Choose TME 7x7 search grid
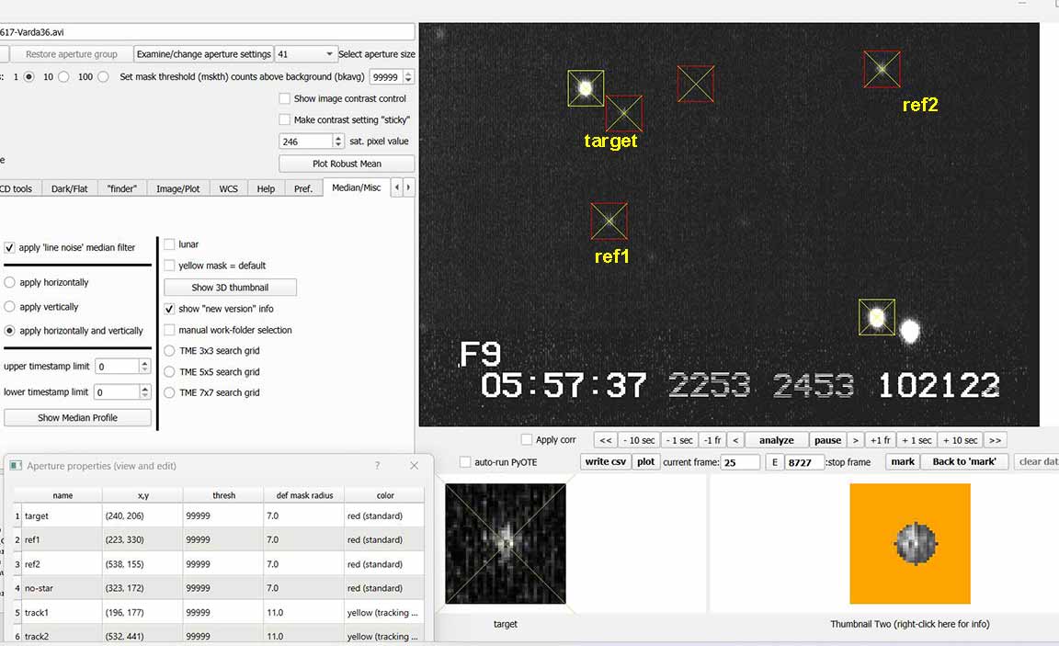This screenshot has width=1059, height=646. pyautogui.click(x=169, y=392)
